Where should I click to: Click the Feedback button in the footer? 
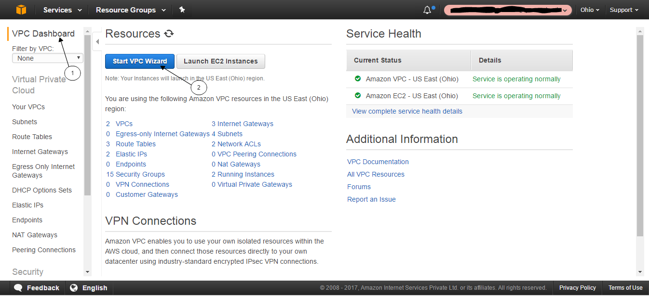pyautogui.click(x=37, y=288)
